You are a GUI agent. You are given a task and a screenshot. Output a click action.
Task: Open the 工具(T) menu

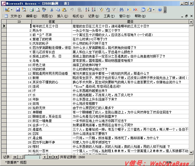109,16
